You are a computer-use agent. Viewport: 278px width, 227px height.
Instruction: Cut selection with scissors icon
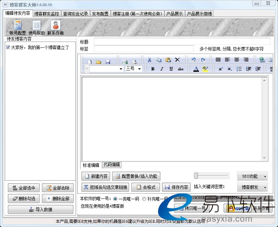(149, 60)
